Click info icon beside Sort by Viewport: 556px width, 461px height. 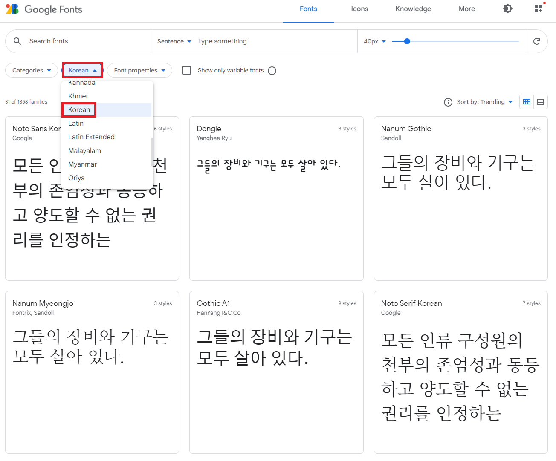click(x=448, y=102)
